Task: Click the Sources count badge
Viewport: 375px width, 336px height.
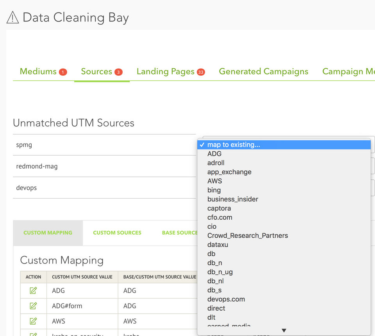Action: click(x=118, y=72)
